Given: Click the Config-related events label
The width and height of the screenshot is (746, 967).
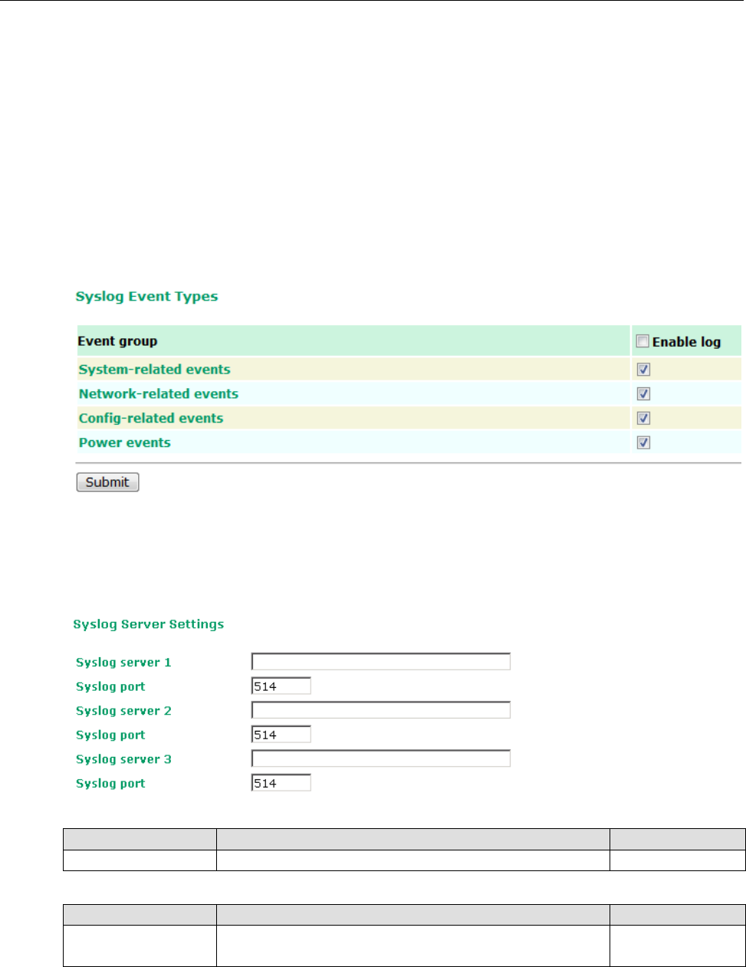Looking at the screenshot, I should 151,419.
